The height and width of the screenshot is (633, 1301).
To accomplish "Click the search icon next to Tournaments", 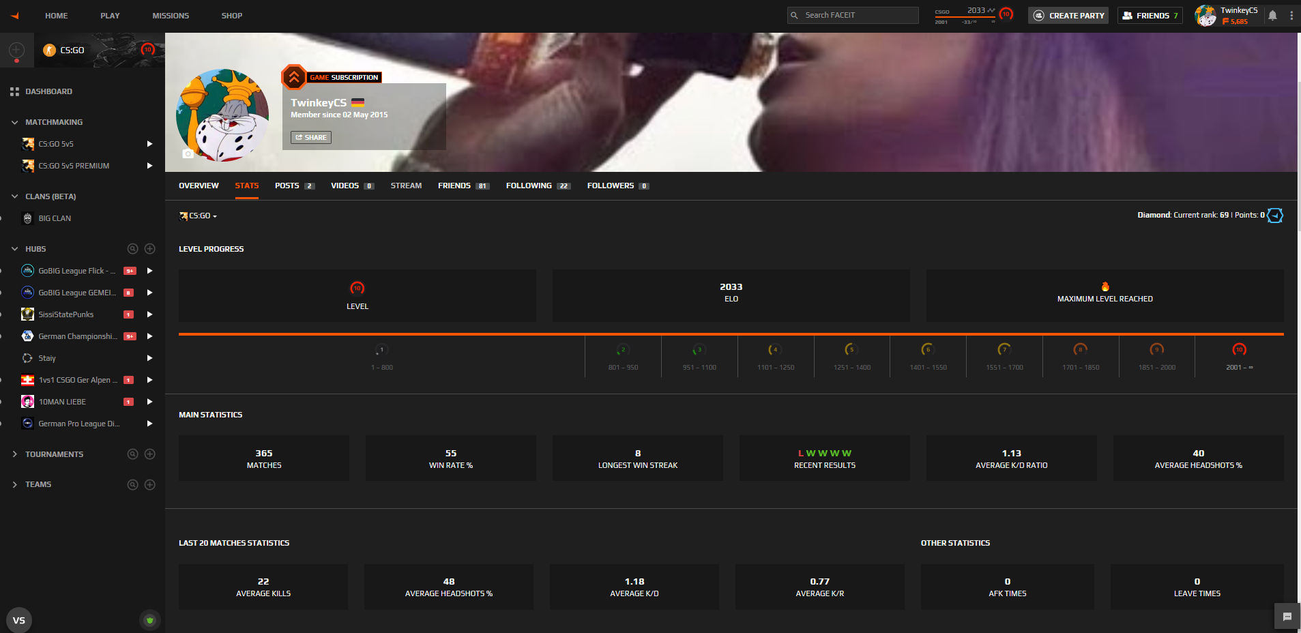I will click(133, 454).
